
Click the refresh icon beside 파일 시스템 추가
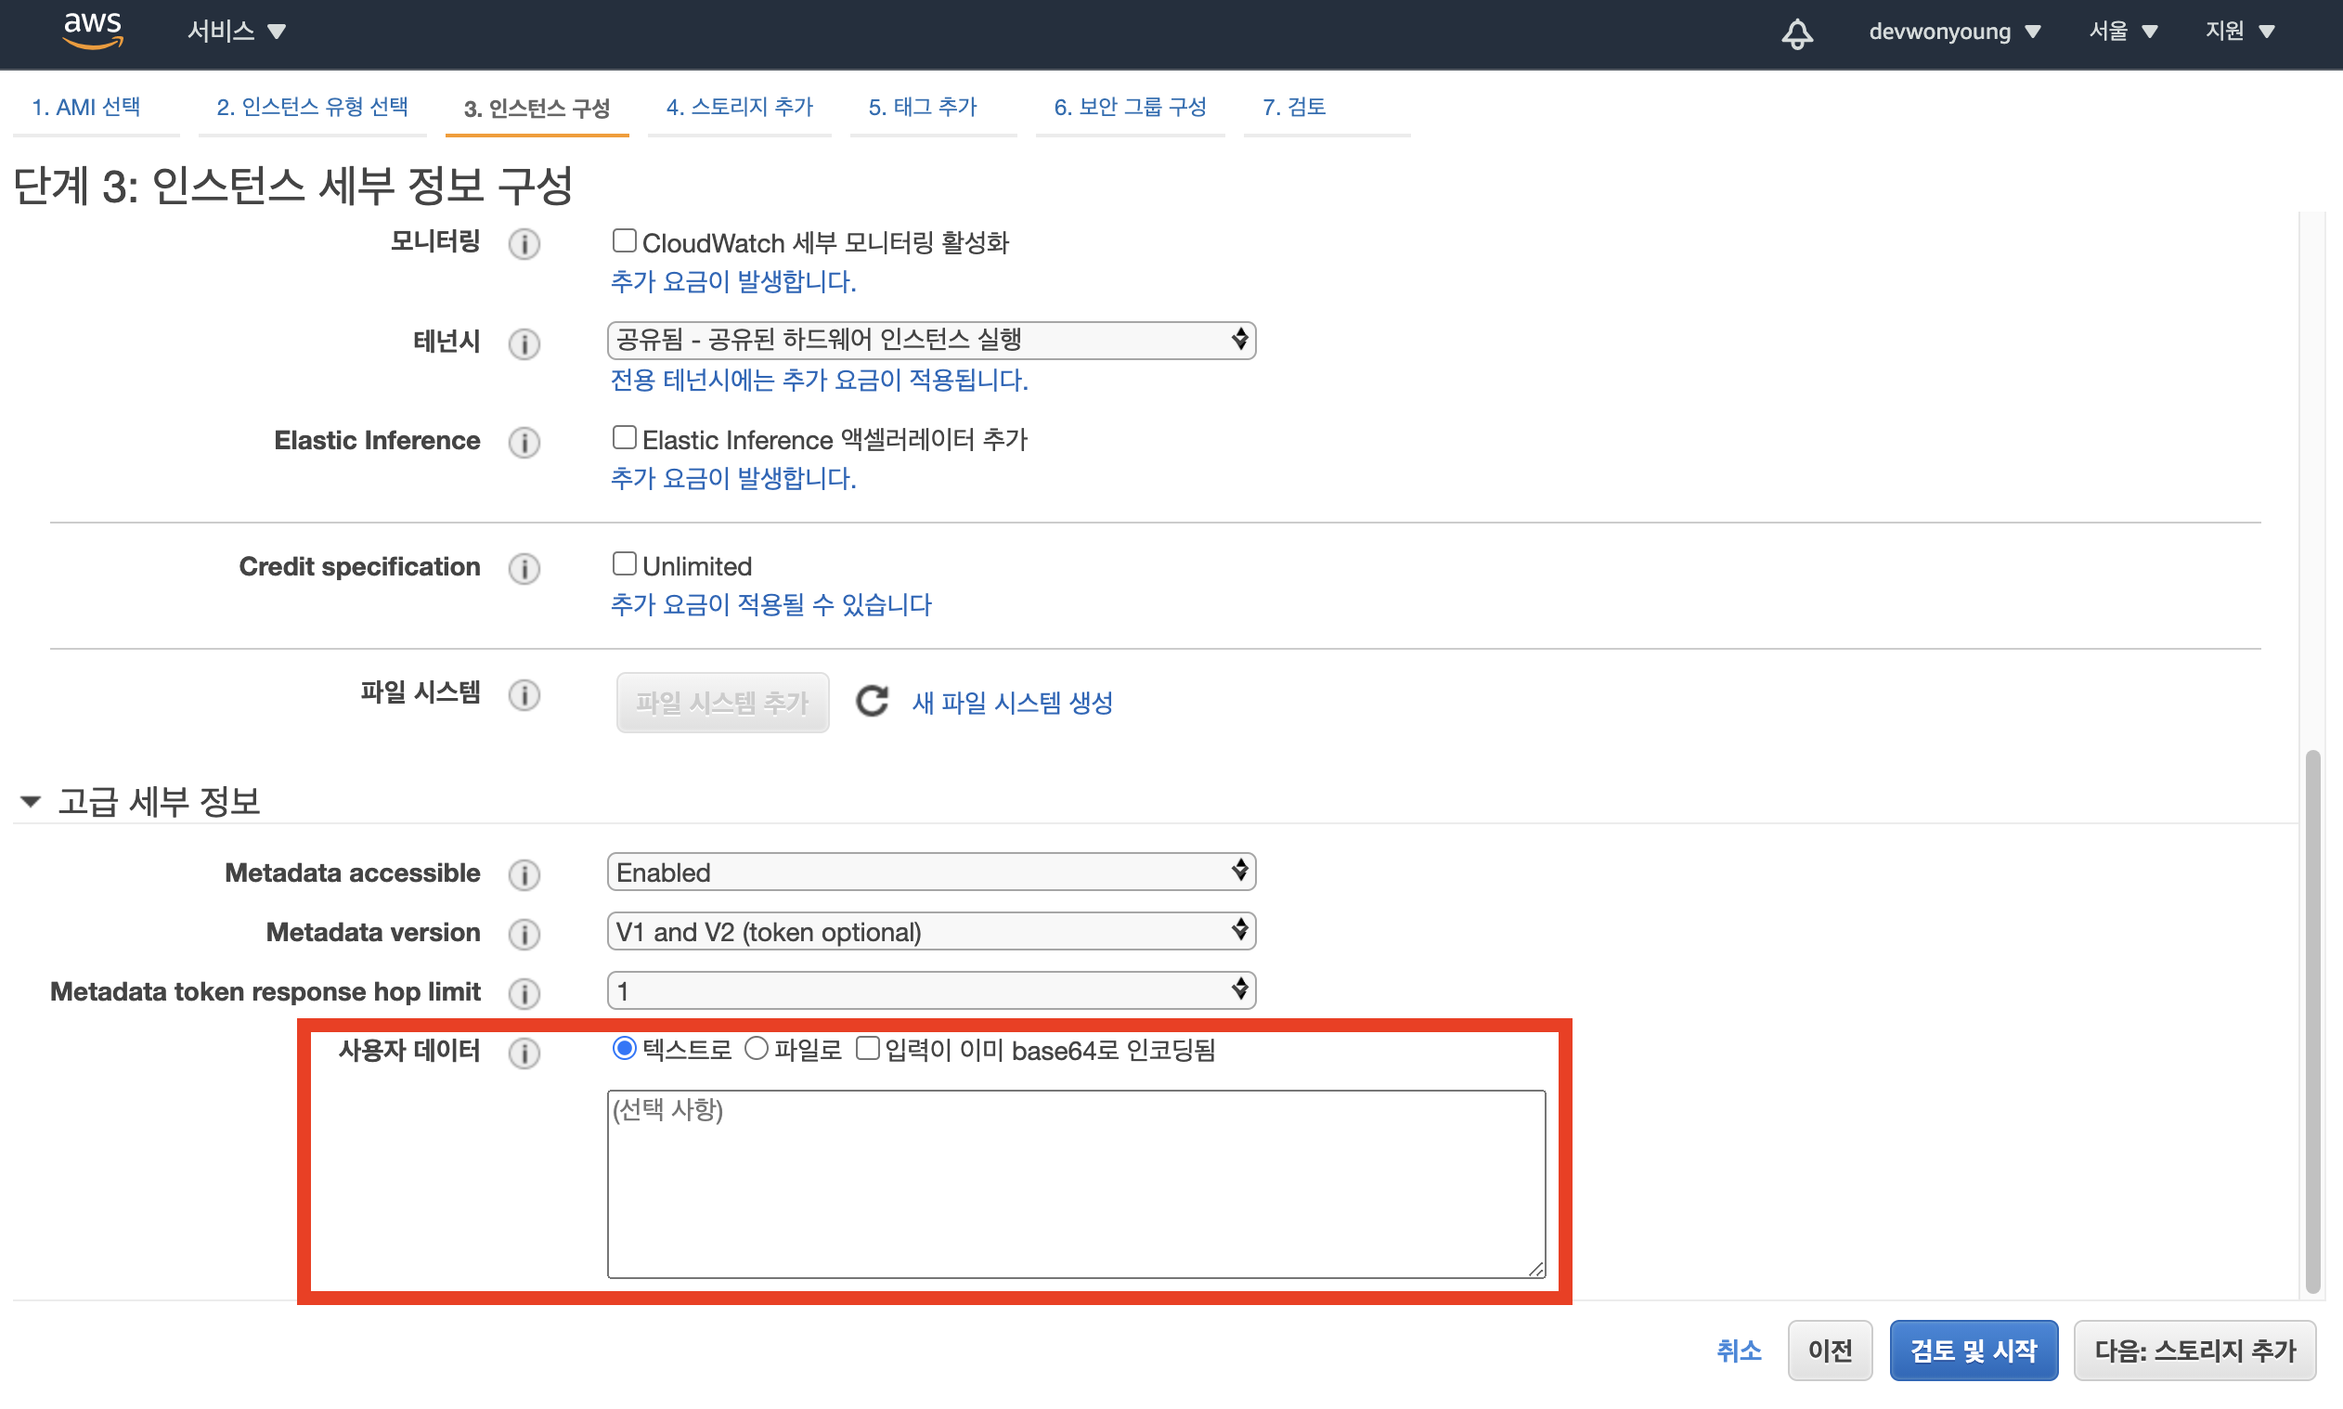pyautogui.click(x=872, y=702)
